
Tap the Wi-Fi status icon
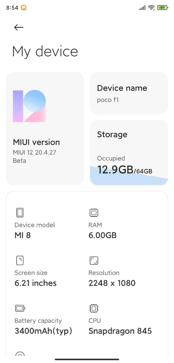click(x=151, y=8)
